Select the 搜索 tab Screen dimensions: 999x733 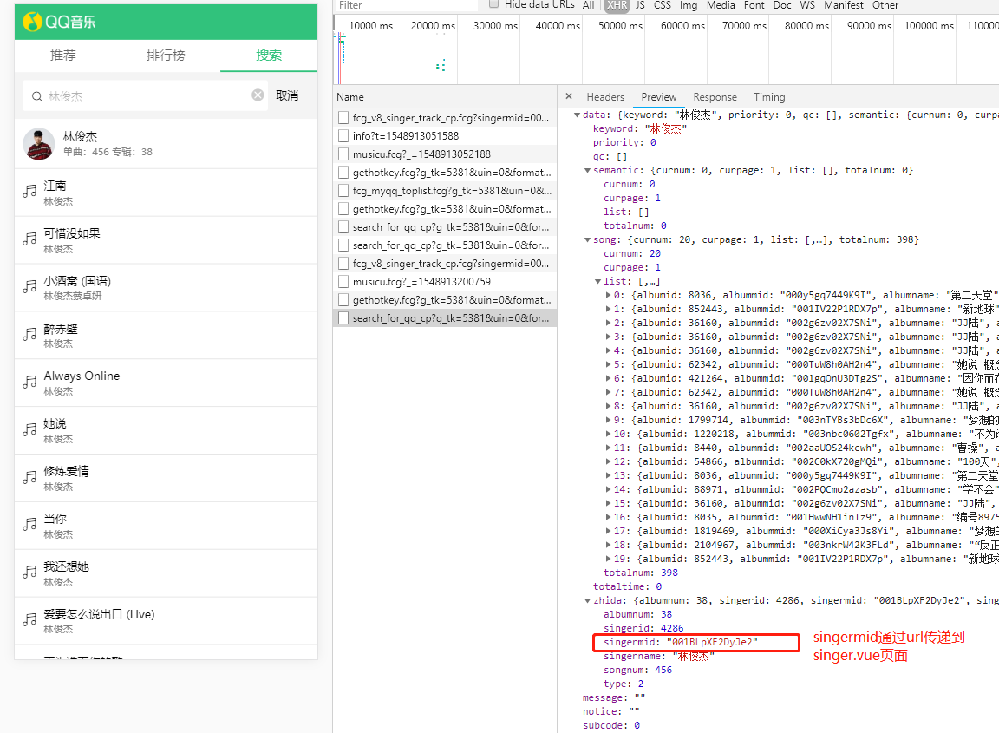268,56
